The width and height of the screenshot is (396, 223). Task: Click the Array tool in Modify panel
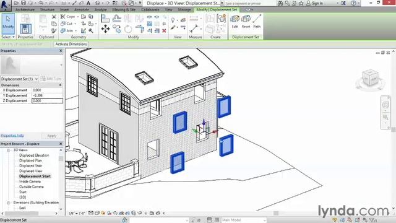tap(150, 24)
